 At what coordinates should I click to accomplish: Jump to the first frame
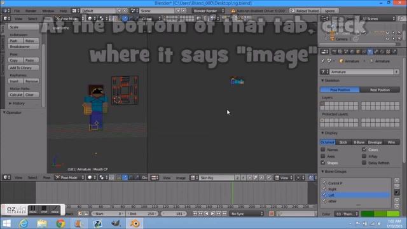(195, 214)
